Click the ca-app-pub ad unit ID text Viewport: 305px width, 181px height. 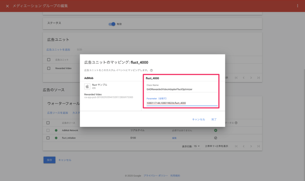108,98
